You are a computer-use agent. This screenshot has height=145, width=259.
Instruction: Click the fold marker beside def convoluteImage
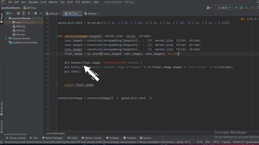tap(57, 36)
